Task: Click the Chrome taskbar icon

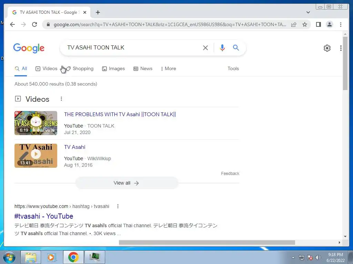Action: [x=73, y=257]
